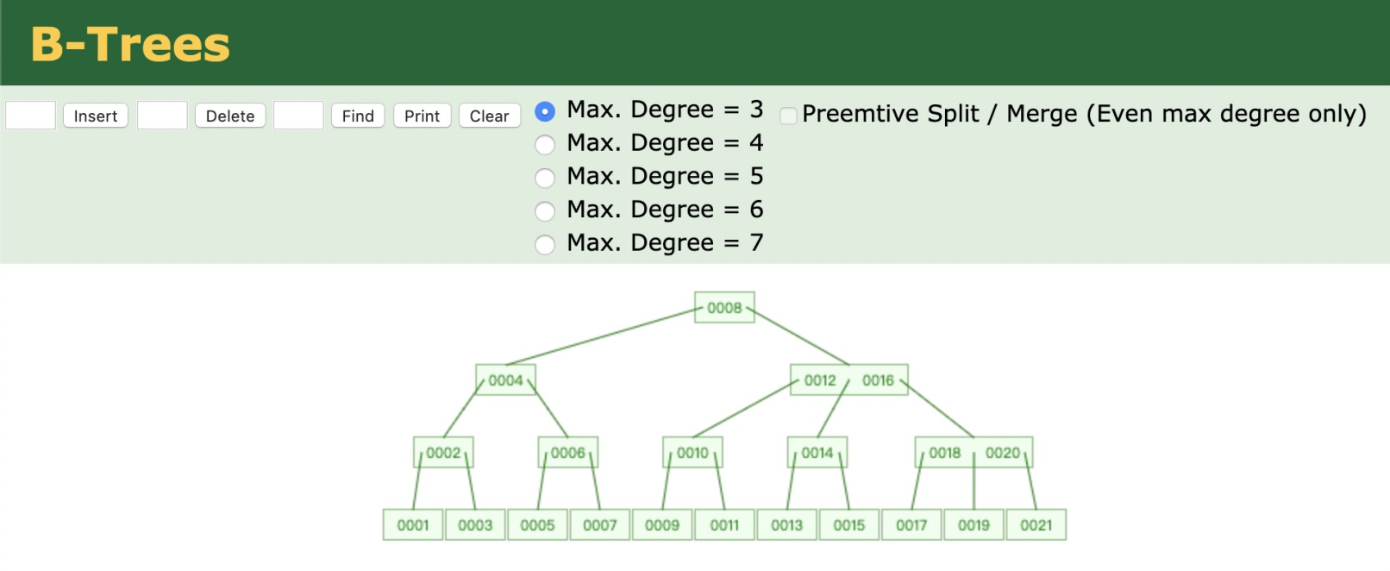Screen dimensions: 1390x571
Task: Focus the insert value text field
Action: tap(30, 116)
